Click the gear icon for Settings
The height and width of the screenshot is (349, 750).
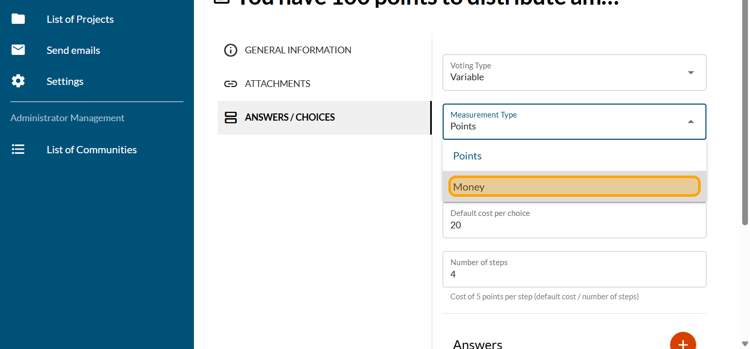click(18, 81)
